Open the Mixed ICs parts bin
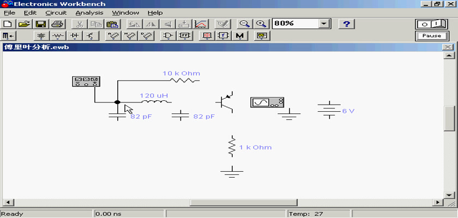The height and width of the screenshot is (218, 458). pos(129,36)
